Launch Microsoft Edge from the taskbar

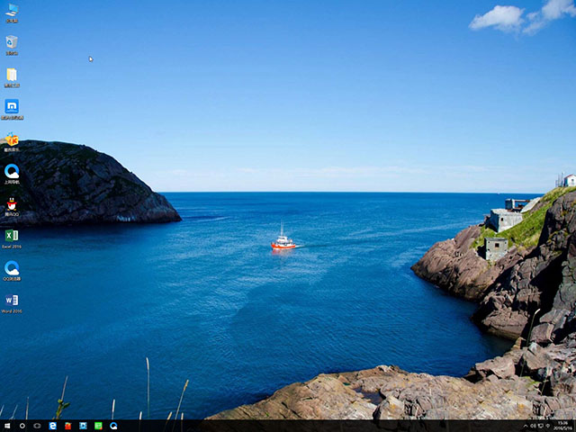pos(53,426)
